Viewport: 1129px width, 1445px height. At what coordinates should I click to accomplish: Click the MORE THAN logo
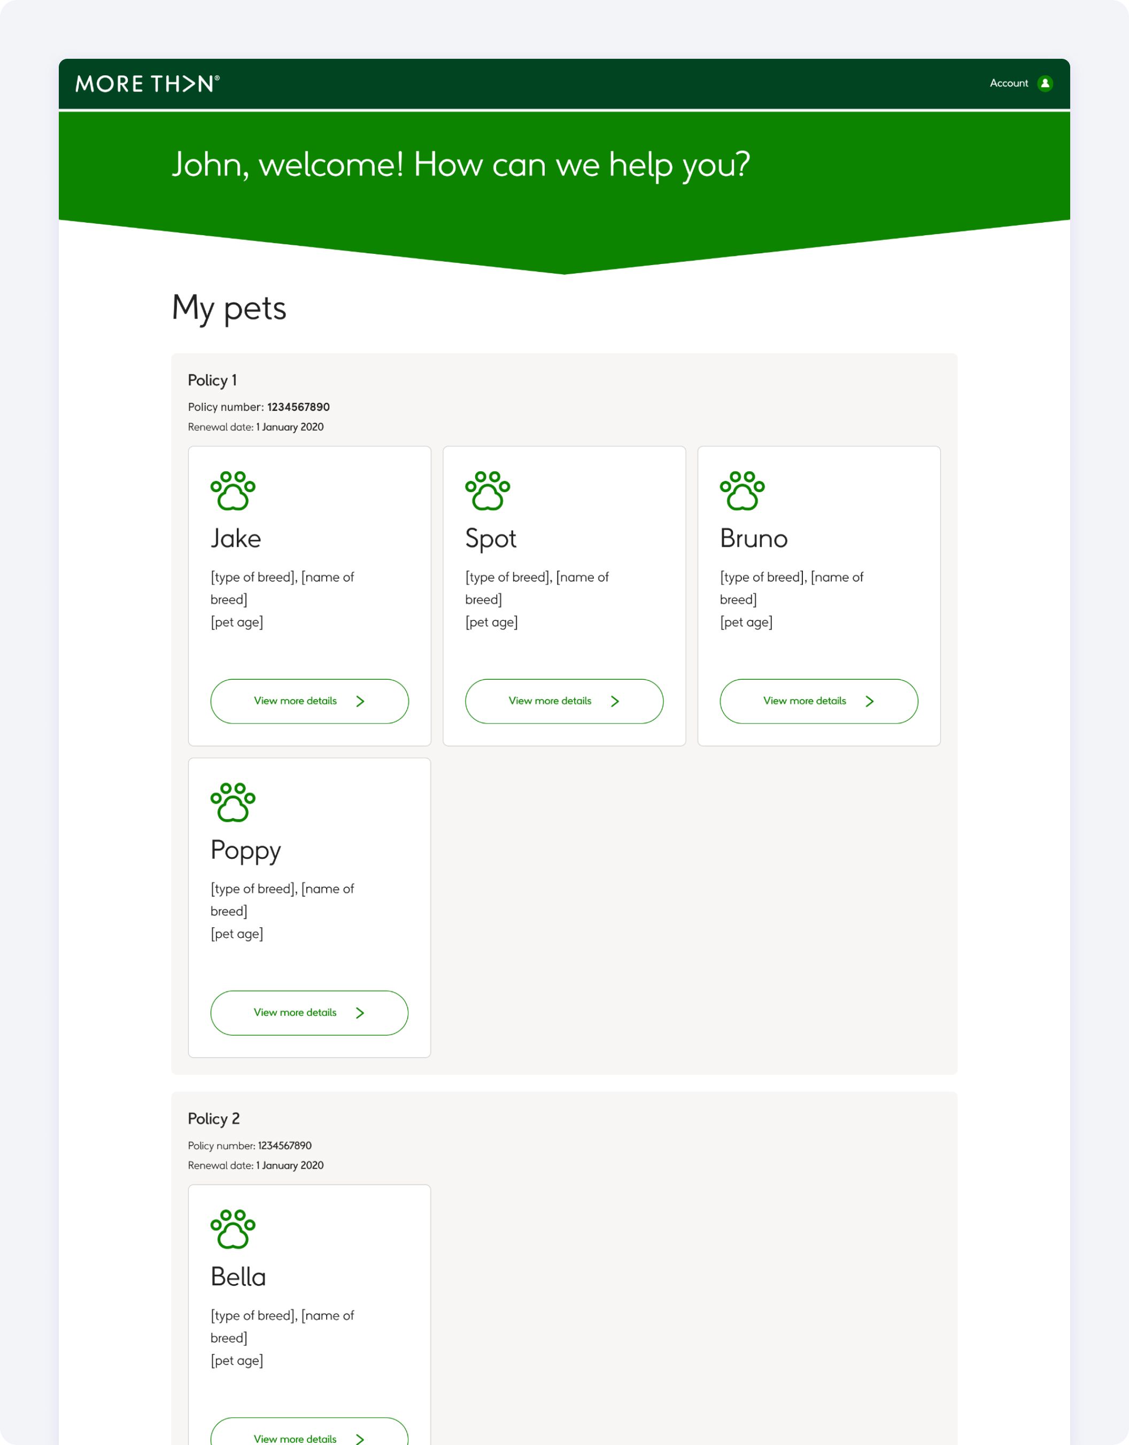[147, 83]
